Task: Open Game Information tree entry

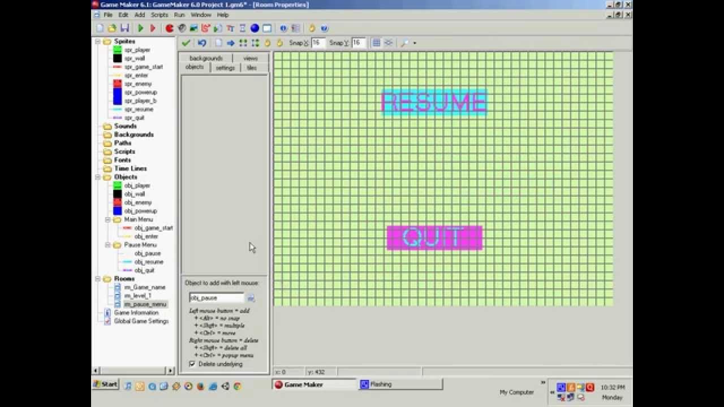Action: click(136, 313)
